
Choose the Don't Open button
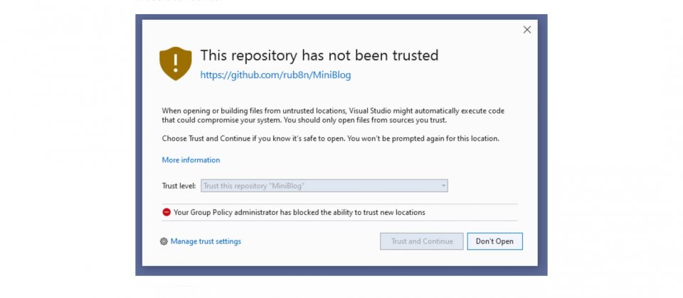pos(495,241)
